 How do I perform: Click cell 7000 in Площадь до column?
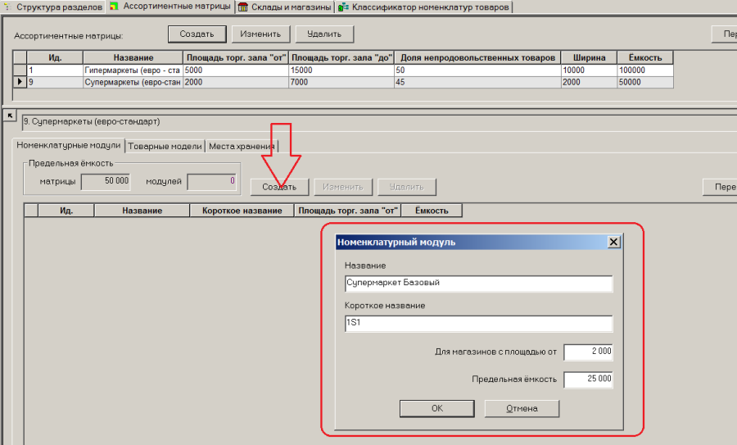point(341,82)
